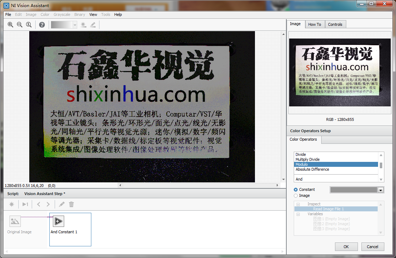Switch to the How To tab
The height and width of the screenshot is (258, 396).
(315, 24)
